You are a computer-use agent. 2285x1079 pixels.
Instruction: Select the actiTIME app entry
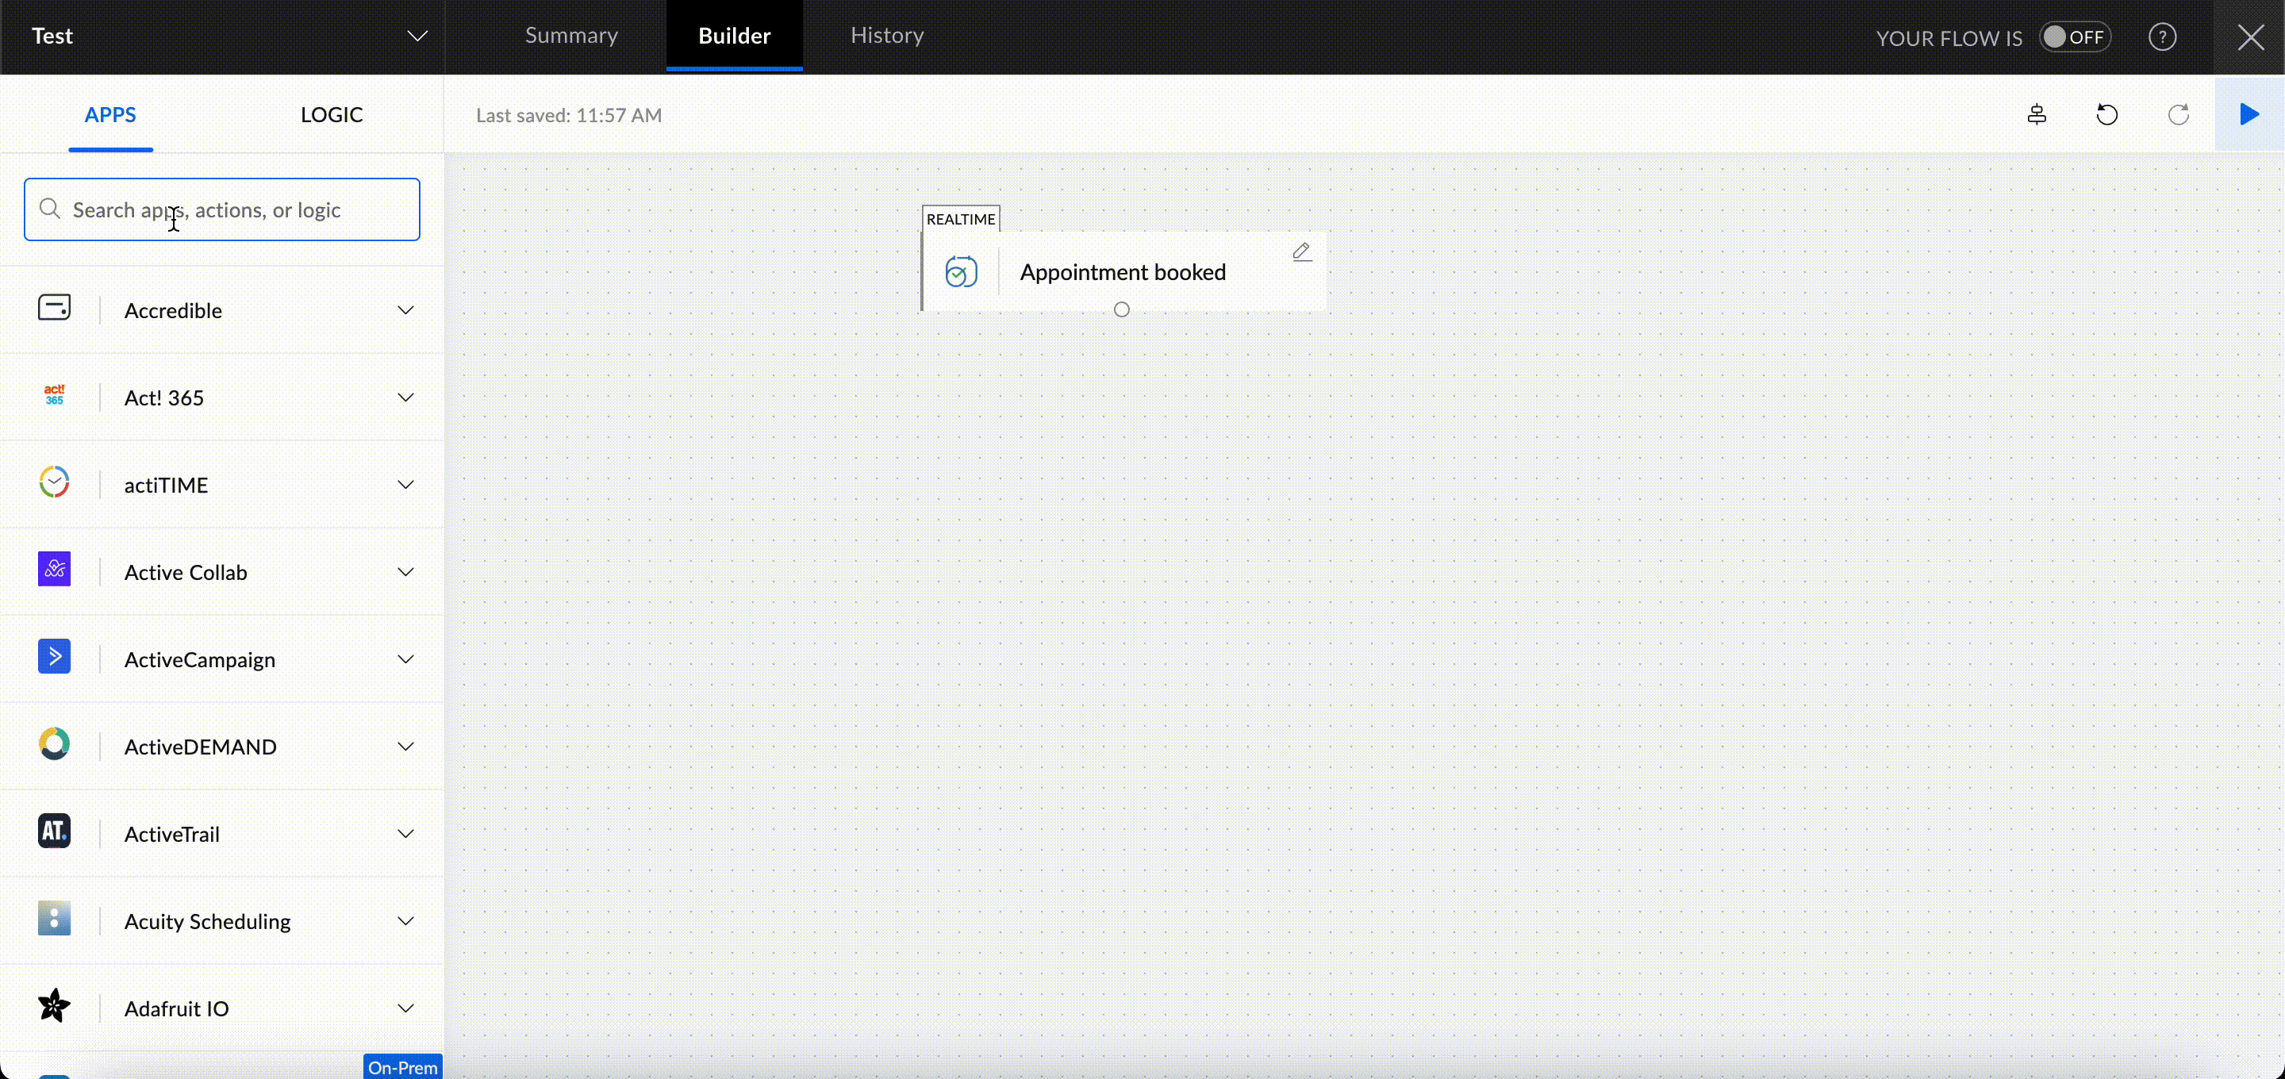tap(166, 486)
